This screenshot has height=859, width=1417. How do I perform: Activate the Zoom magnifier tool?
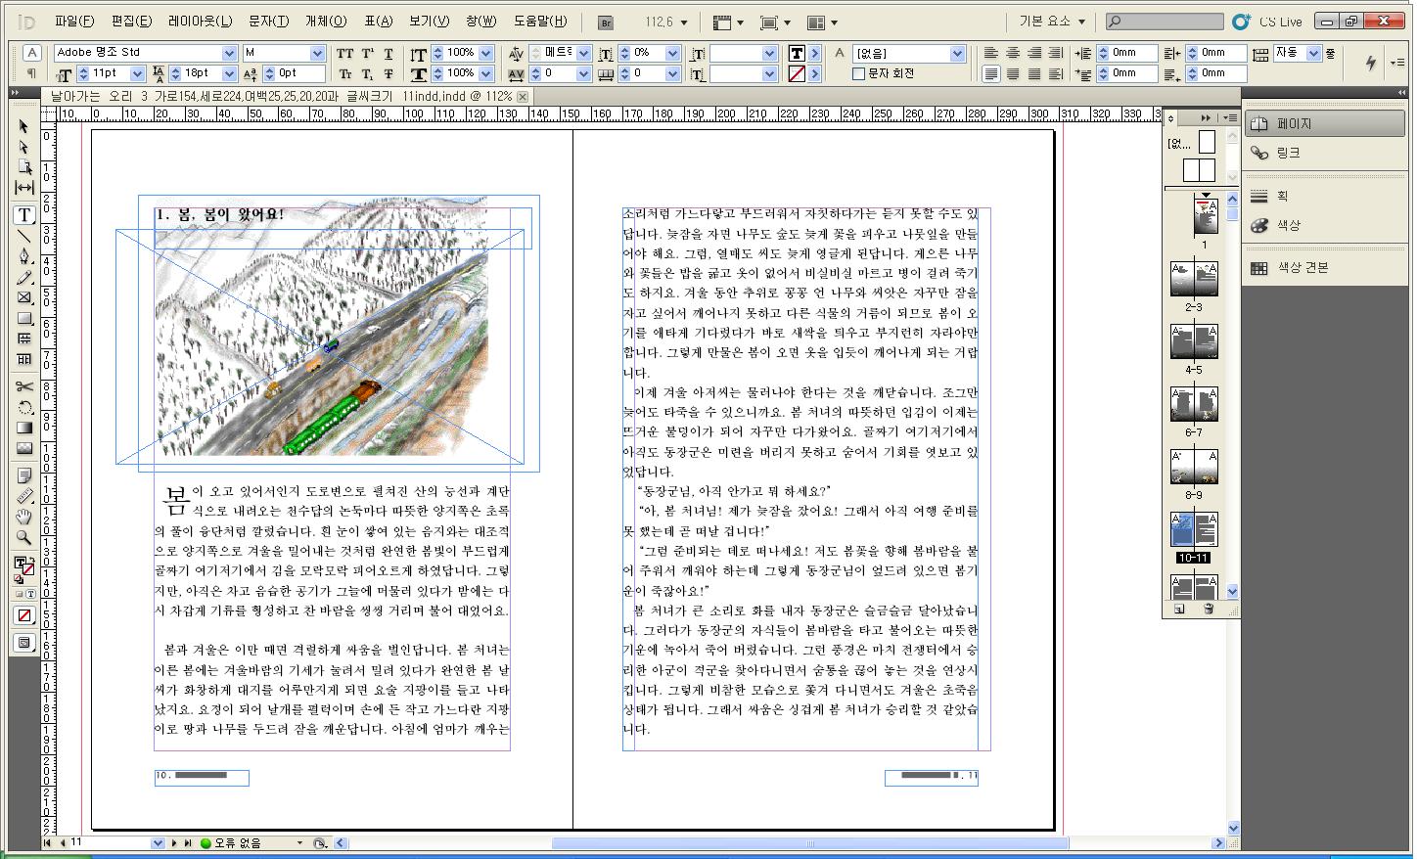24,538
